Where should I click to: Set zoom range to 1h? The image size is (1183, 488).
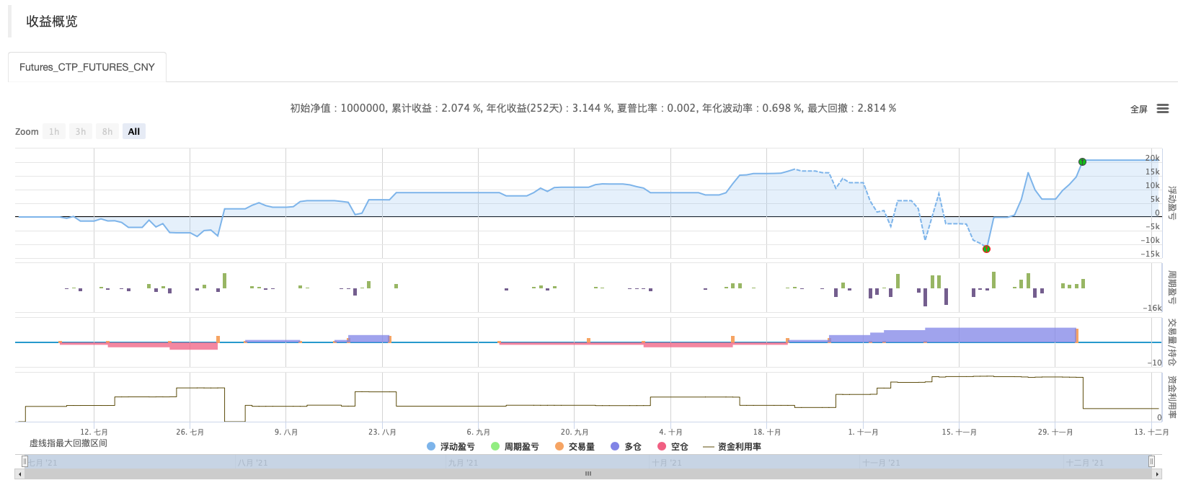54,132
